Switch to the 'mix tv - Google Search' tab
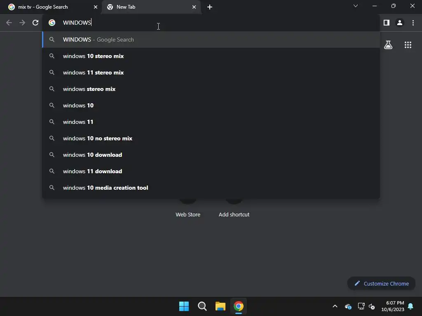Screen dimensions: 422x316 [51, 7]
